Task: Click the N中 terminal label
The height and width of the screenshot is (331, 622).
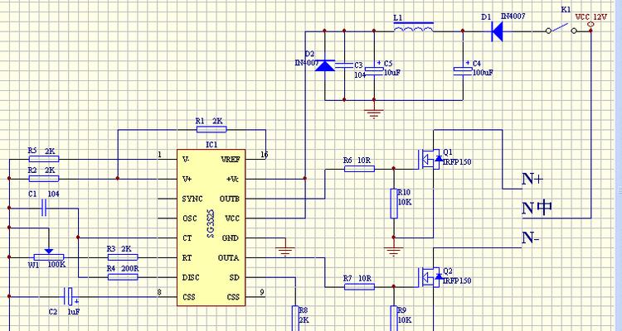Action: 537,209
